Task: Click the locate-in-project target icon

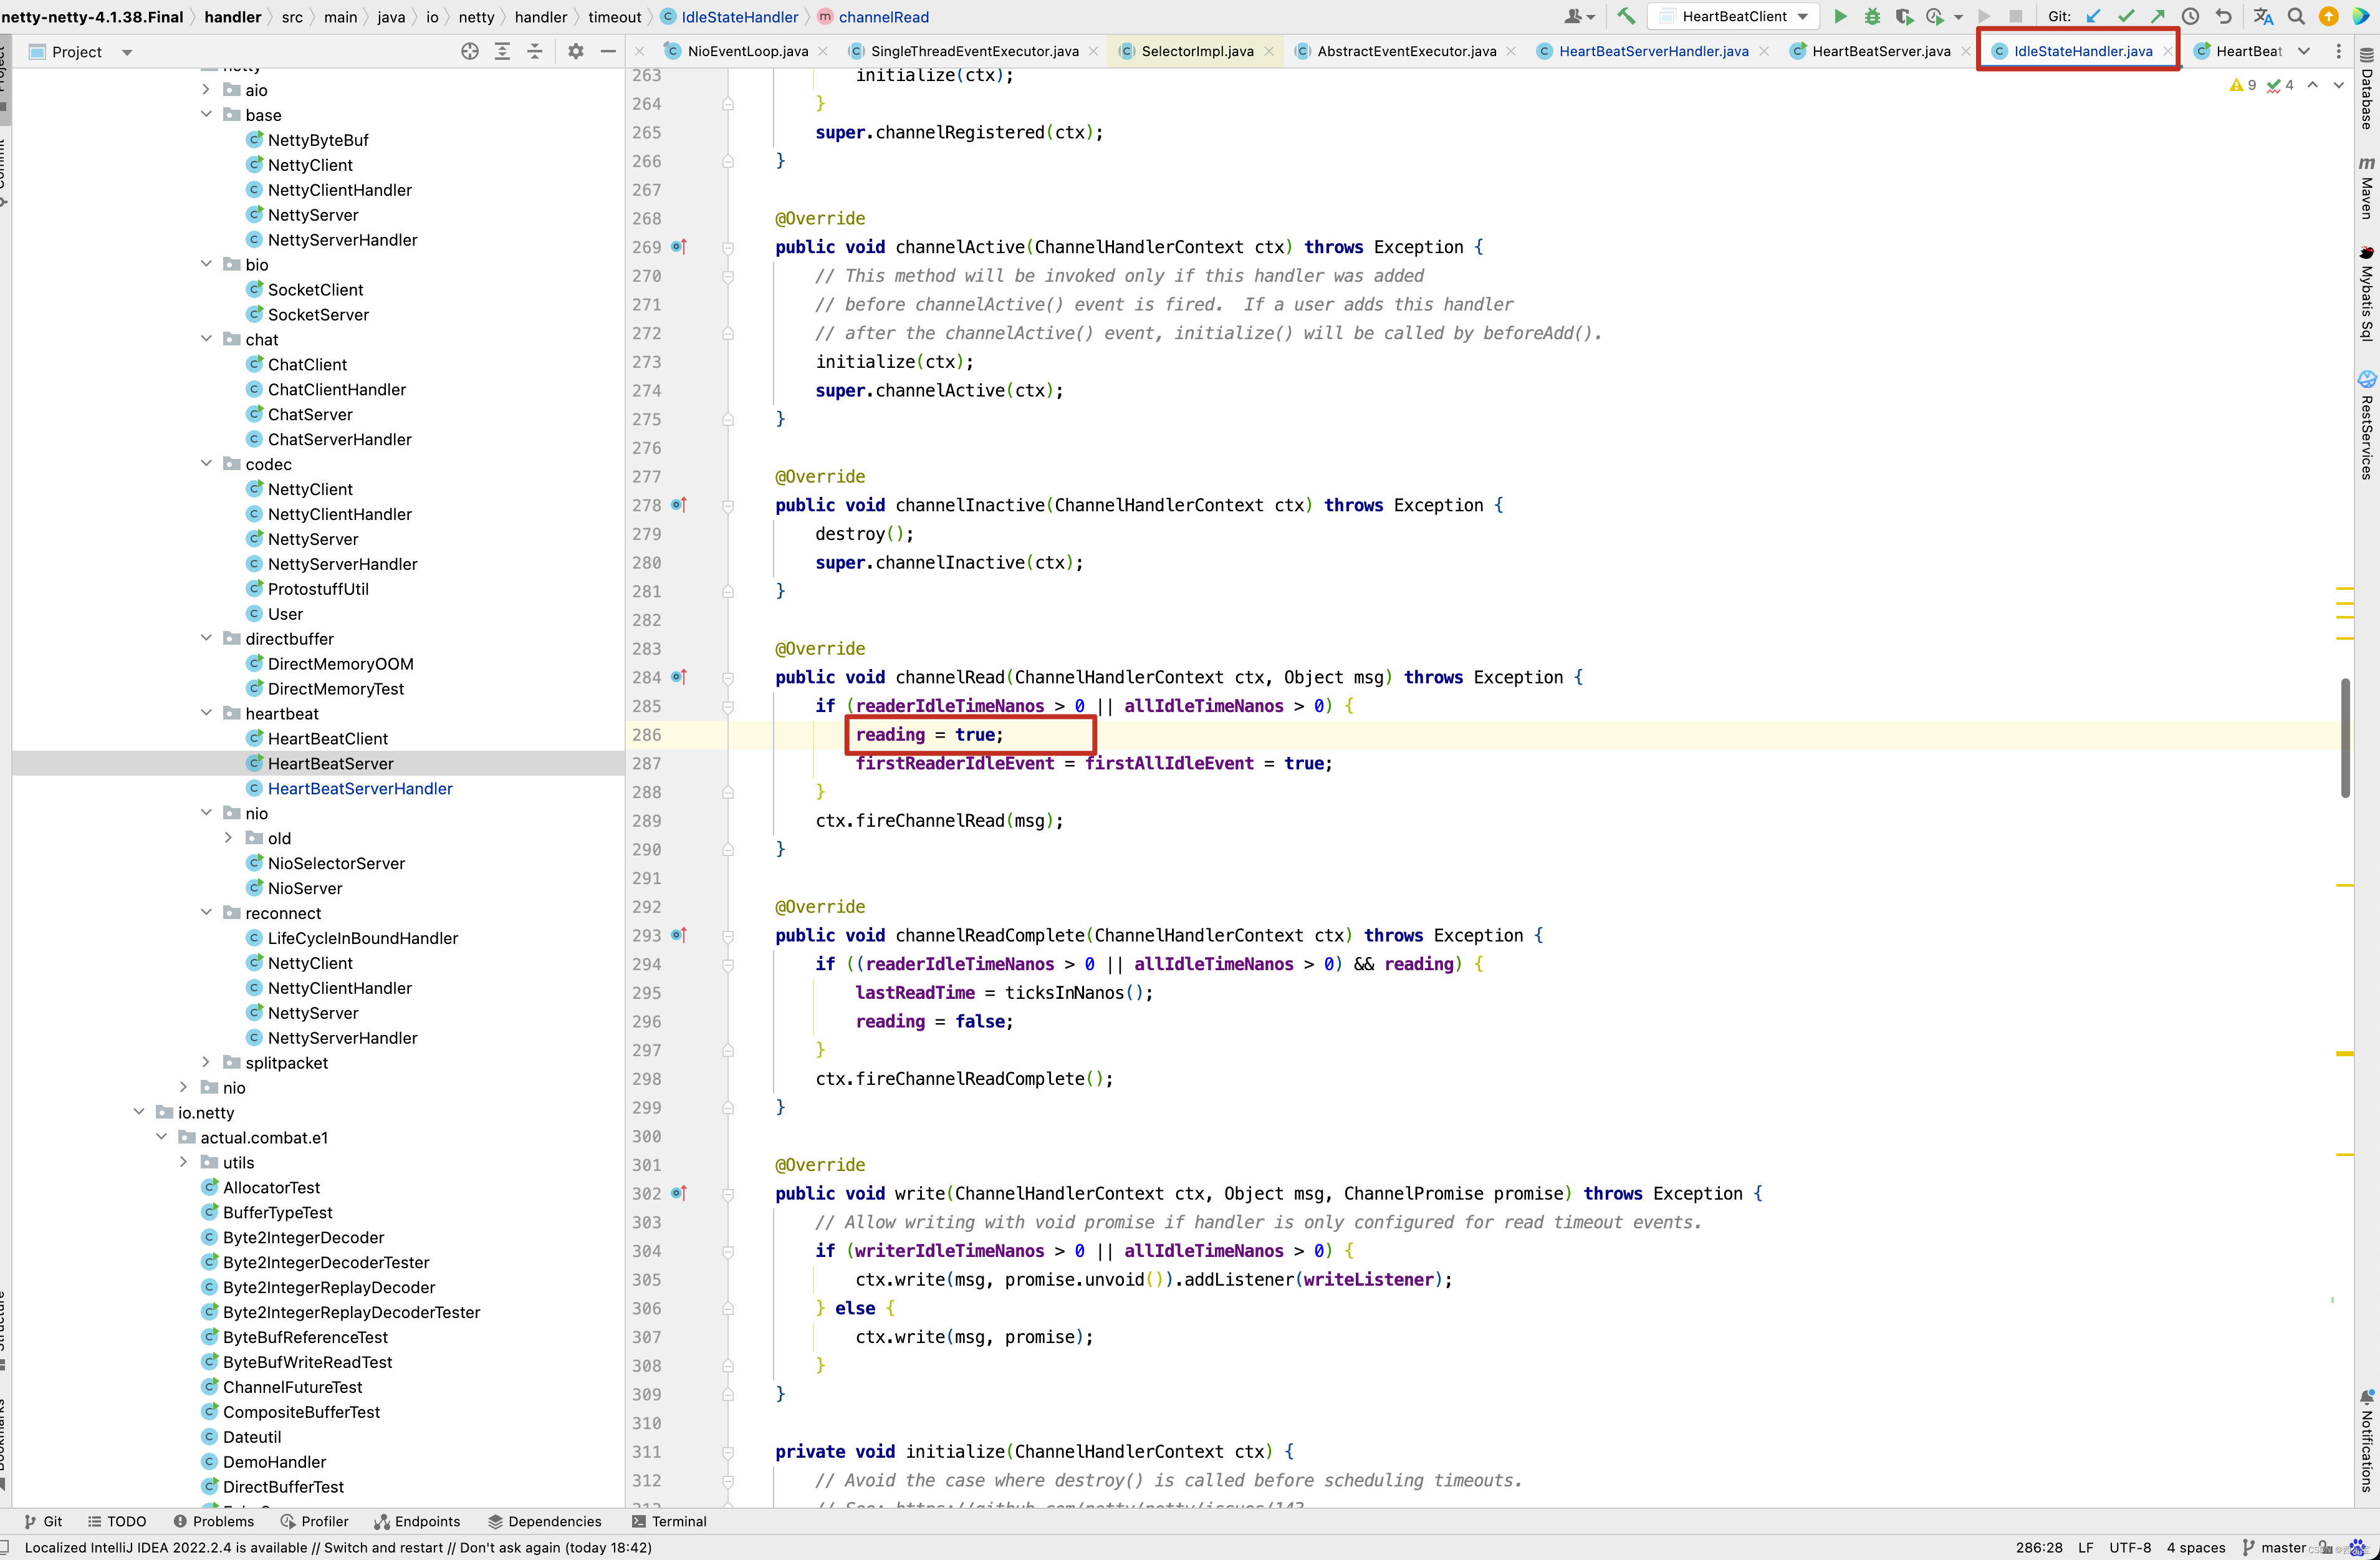Action: pos(469,51)
